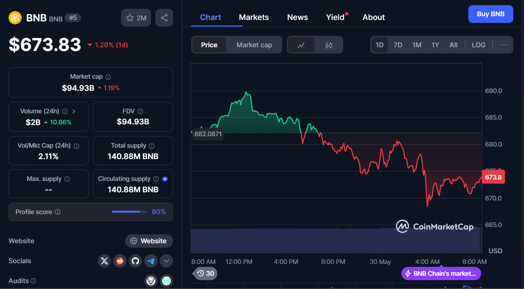
Task: Click the #5 rank badge
Action: pyautogui.click(x=73, y=18)
